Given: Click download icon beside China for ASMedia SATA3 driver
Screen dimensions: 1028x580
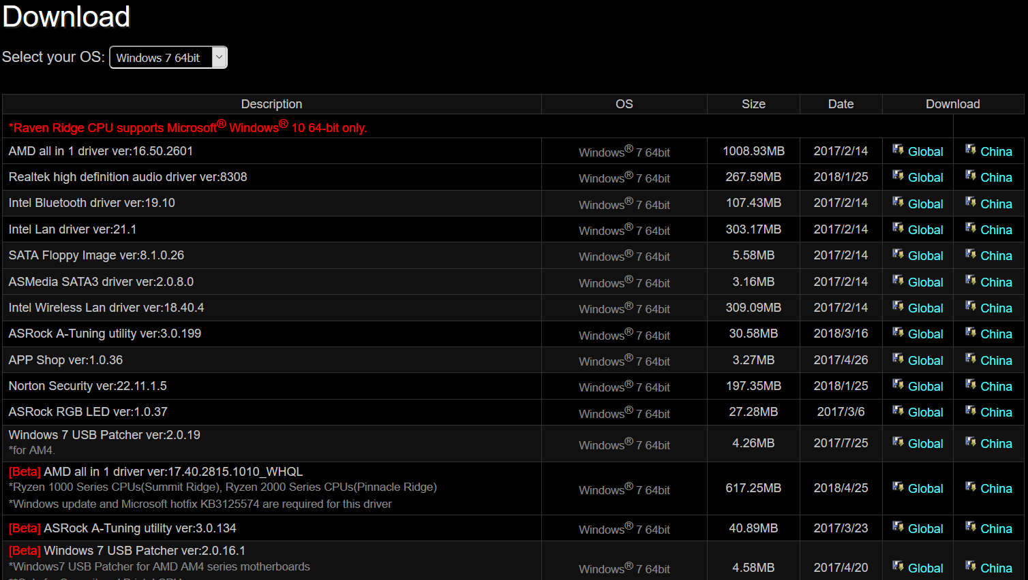Looking at the screenshot, I should [x=971, y=280].
